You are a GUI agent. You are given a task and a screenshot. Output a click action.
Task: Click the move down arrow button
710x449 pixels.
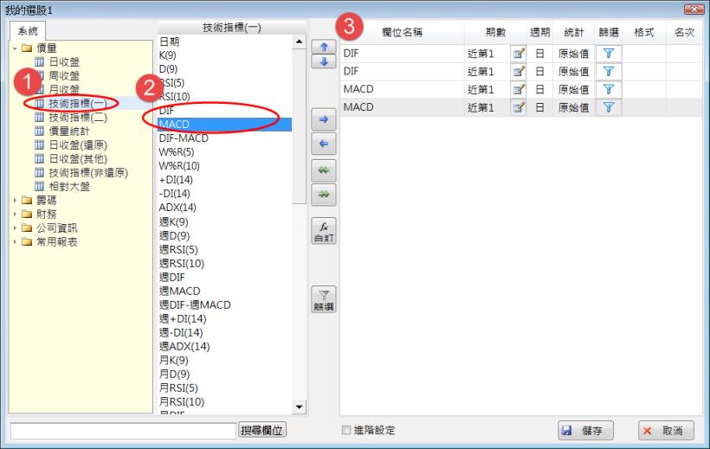323,62
